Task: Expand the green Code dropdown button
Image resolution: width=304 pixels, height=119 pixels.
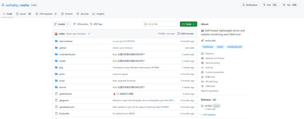Action: tap(188, 24)
